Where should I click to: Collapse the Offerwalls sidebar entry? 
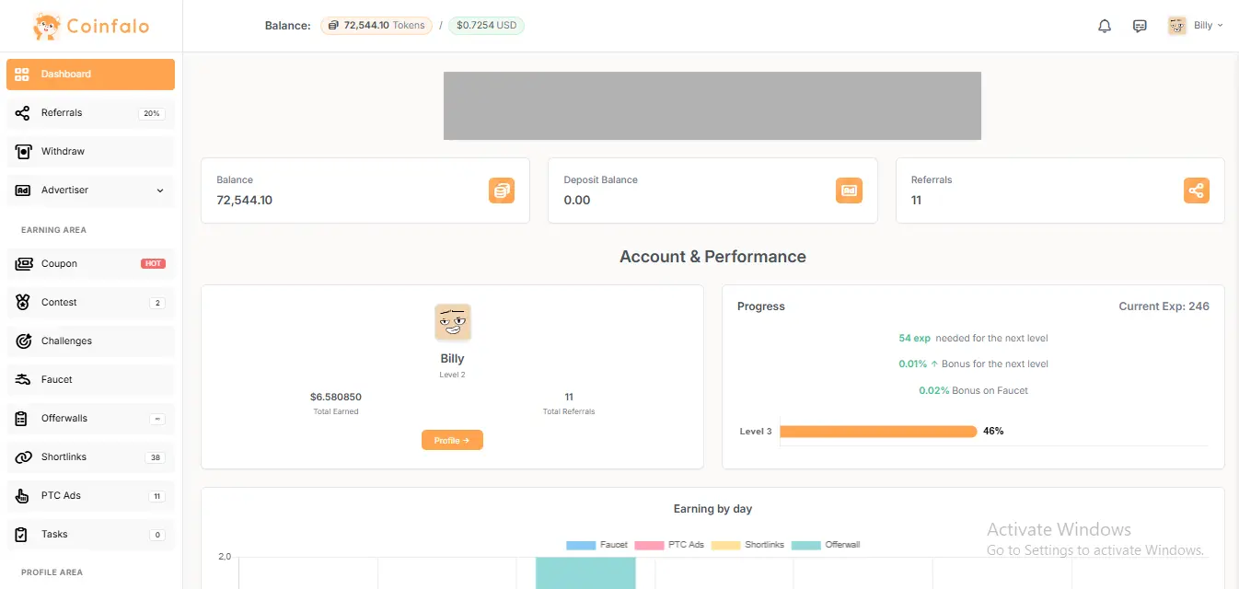coord(156,418)
